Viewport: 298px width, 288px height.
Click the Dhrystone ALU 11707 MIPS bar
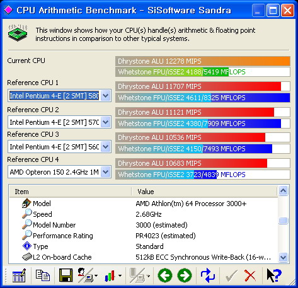[203, 86]
